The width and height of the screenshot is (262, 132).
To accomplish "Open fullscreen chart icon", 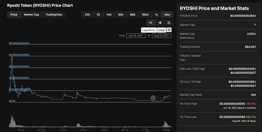I will click(x=169, y=23).
